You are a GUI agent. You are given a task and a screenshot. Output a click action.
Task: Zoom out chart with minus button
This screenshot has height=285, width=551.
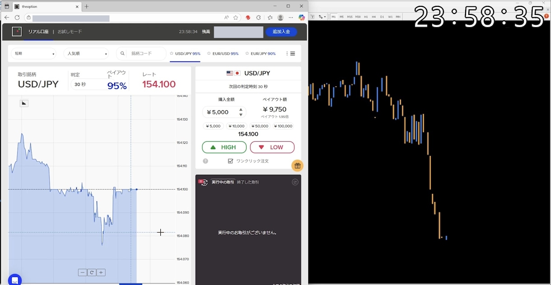click(82, 272)
